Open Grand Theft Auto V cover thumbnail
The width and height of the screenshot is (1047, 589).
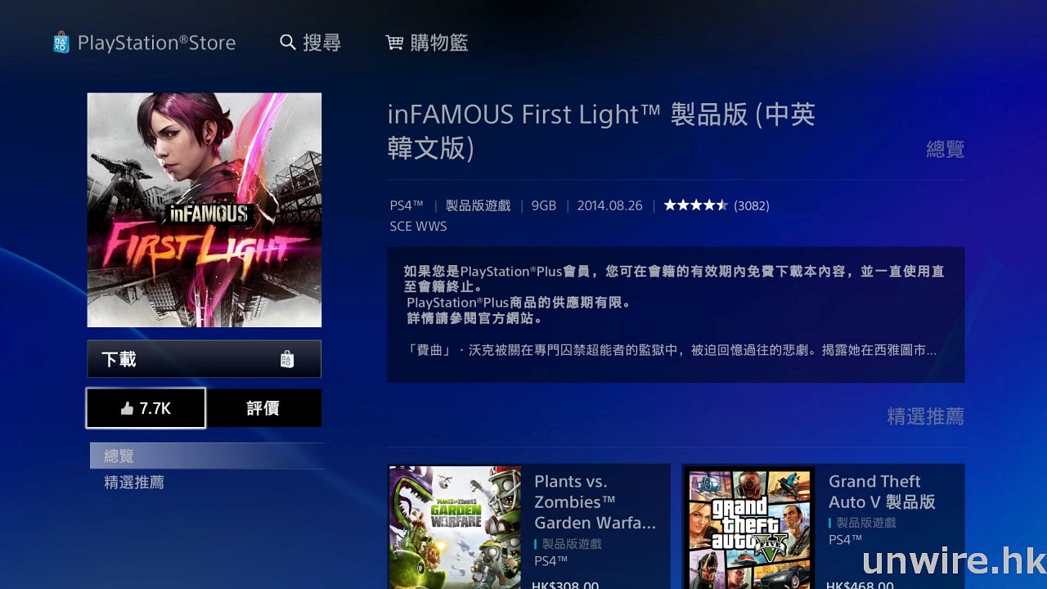pos(749,528)
